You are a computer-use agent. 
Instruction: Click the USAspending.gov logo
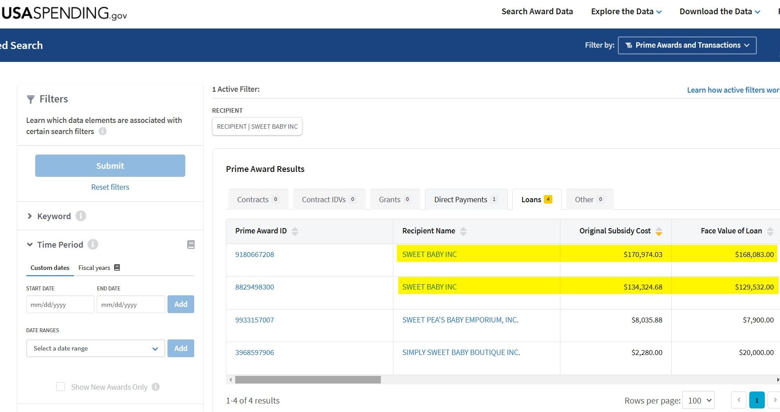coord(64,13)
